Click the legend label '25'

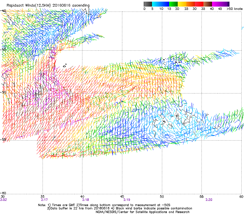(186, 9)
